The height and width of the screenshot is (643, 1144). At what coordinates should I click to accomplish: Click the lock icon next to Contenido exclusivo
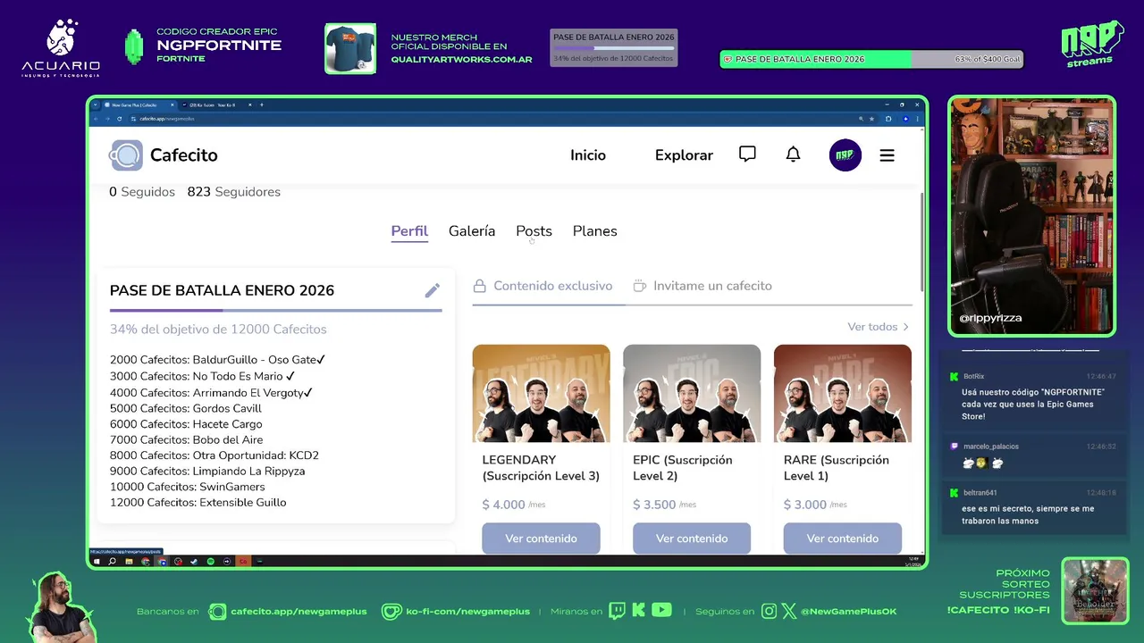tap(480, 286)
